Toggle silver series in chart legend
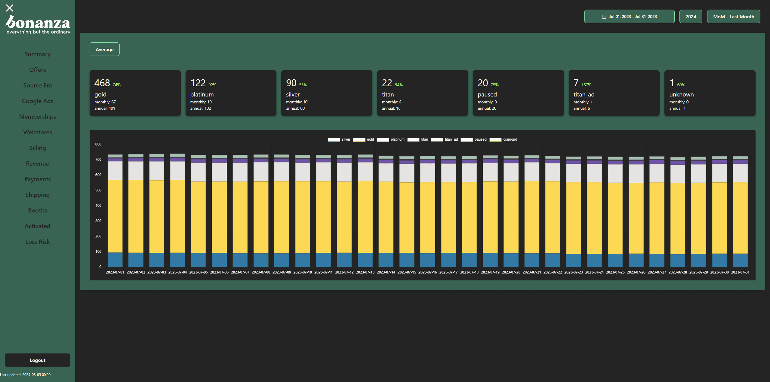The image size is (770, 382). (x=339, y=139)
